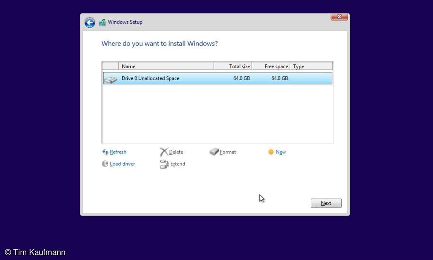Proceed with the Next button
Image resolution: width=433 pixels, height=260 pixels.
[x=326, y=203]
